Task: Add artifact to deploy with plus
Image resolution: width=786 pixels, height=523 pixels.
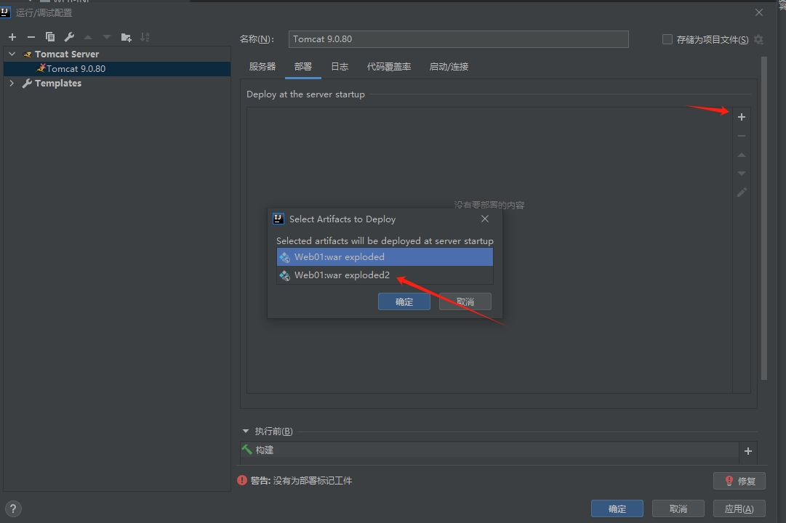Action: coord(742,117)
